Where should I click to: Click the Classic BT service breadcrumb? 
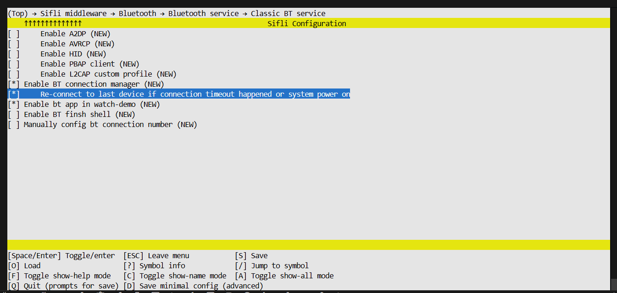[x=288, y=13]
